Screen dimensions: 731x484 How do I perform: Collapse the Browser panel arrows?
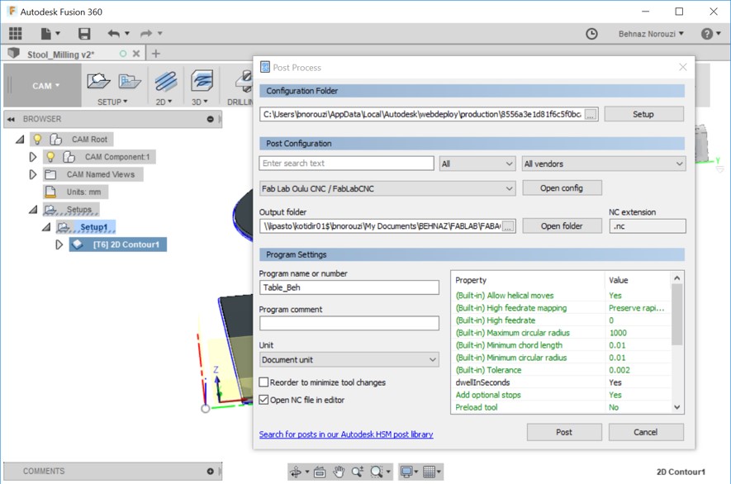click(x=11, y=120)
